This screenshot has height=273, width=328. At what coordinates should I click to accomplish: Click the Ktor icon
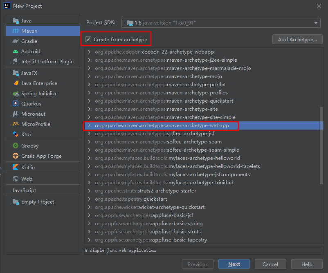pos(16,134)
